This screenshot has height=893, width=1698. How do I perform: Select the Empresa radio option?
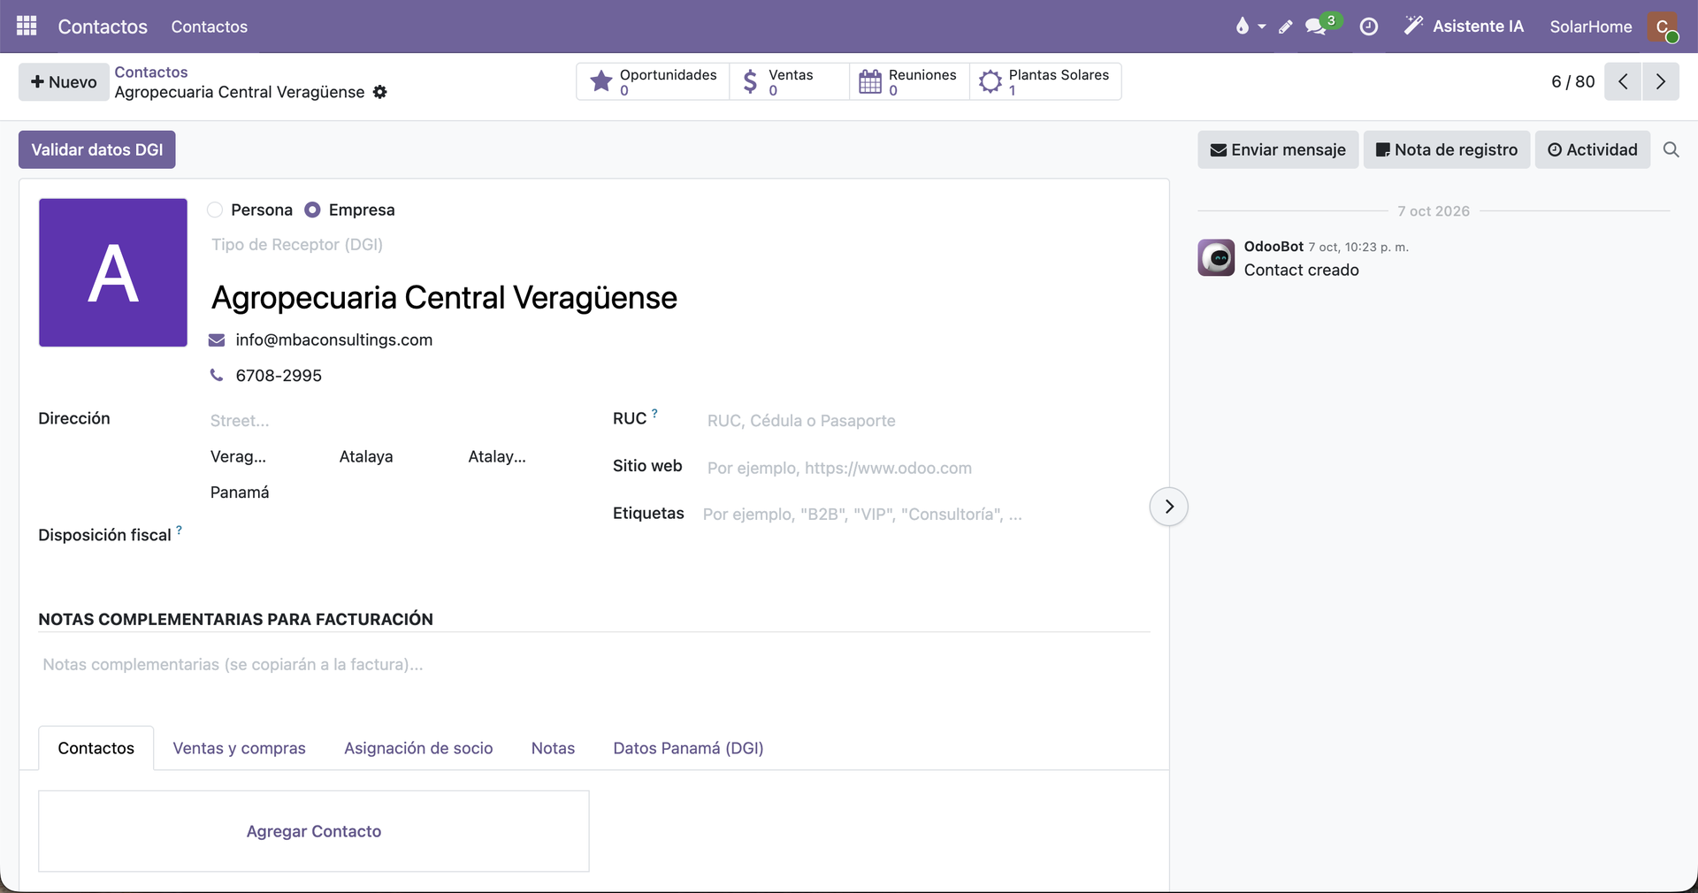[312, 210]
